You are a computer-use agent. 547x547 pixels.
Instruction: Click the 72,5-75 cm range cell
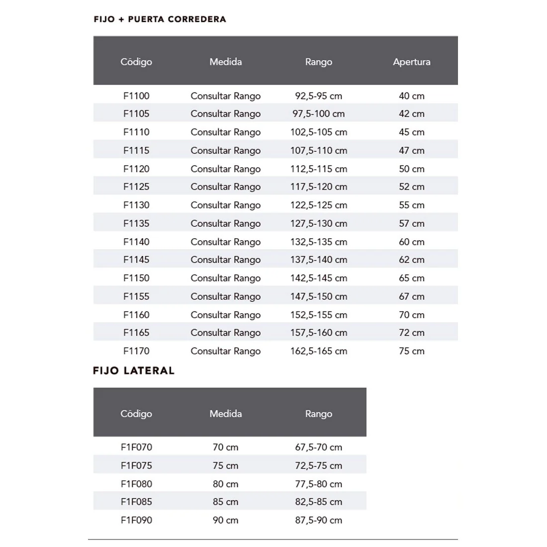[318, 466]
